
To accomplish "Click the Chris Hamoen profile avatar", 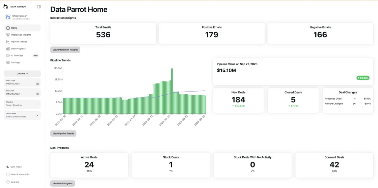I will pyautogui.click(x=8, y=17).
